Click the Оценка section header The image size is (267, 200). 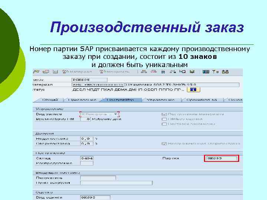click(x=44, y=192)
